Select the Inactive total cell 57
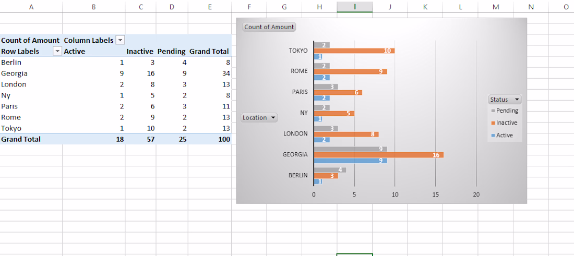Screen dimensions: 574x256 pos(140,139)
